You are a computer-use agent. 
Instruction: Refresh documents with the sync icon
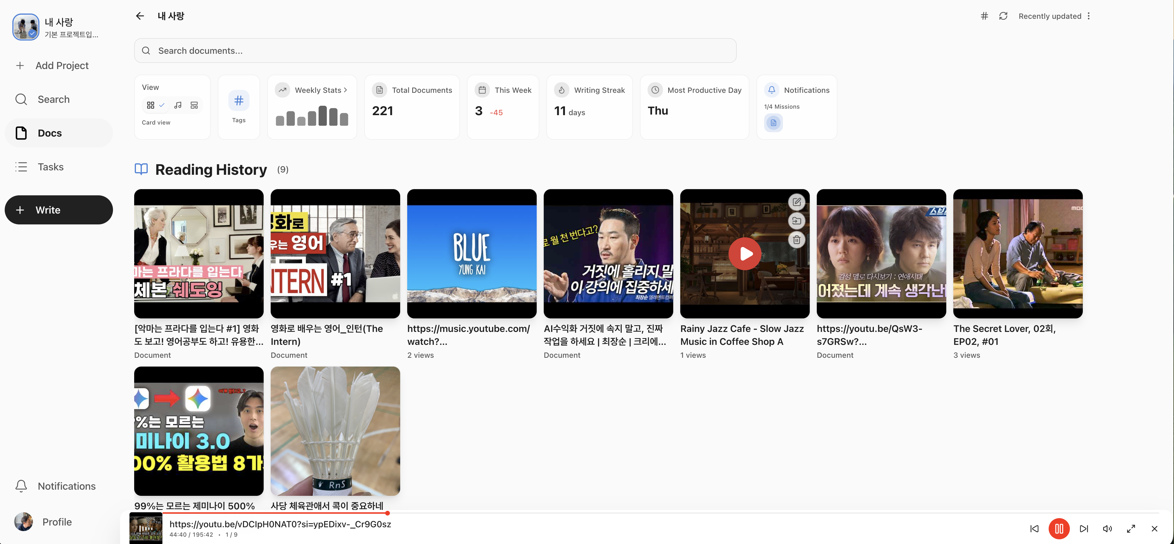coord(1004,16)
